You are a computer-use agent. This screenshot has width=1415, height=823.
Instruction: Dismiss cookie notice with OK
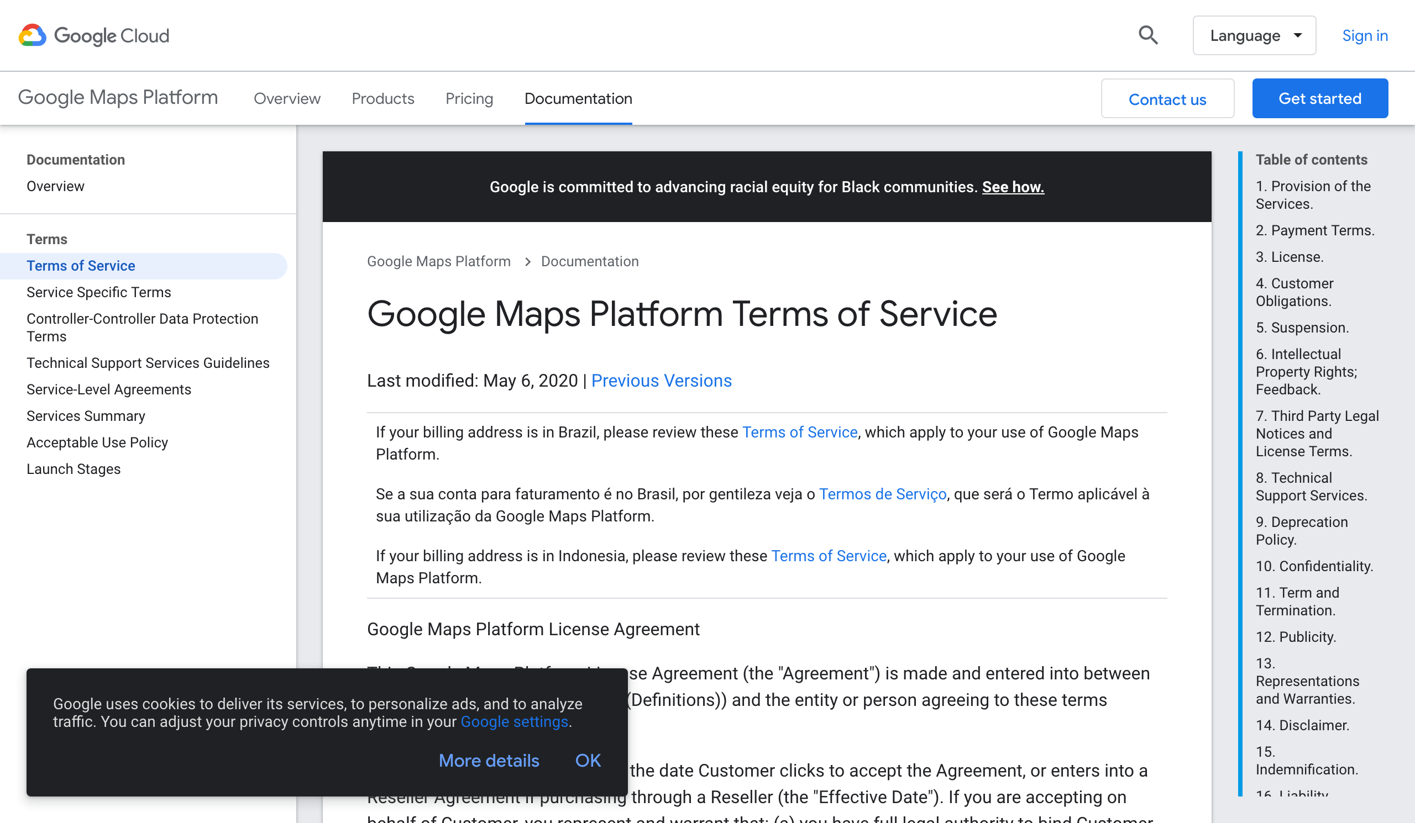(x=588, y=760)
